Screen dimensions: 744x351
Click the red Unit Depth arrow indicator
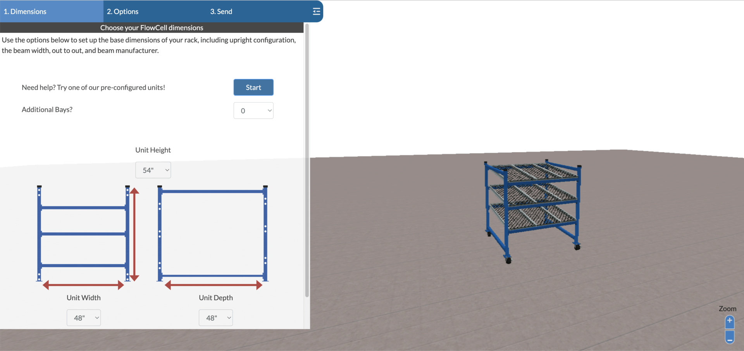[213, 285]
